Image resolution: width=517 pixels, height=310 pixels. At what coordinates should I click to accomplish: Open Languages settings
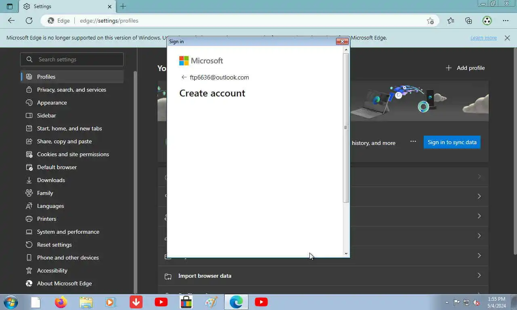click(x=72, y=206)
